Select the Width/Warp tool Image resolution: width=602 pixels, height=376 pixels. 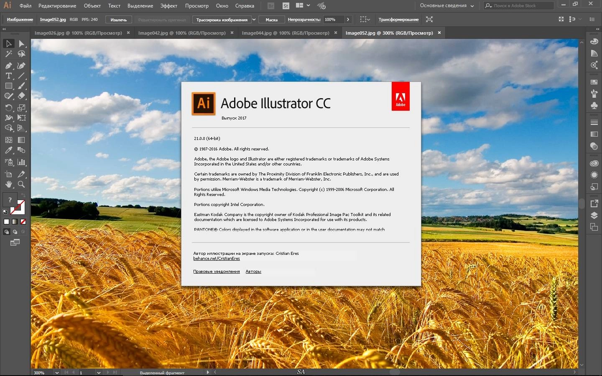click(8, 118)
